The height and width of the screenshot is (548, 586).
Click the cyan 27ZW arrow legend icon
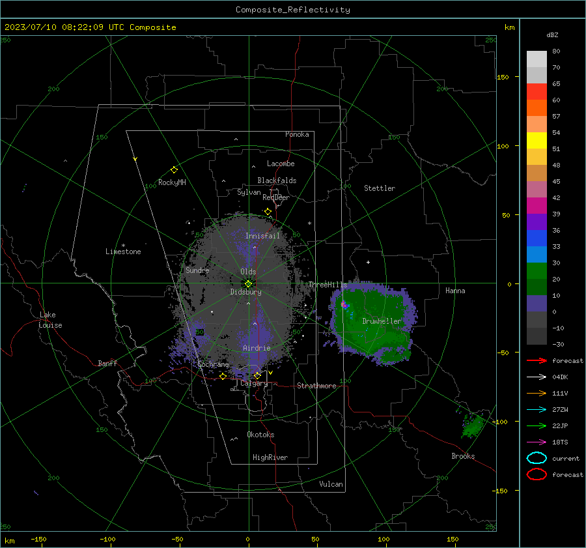click(537, 410)
